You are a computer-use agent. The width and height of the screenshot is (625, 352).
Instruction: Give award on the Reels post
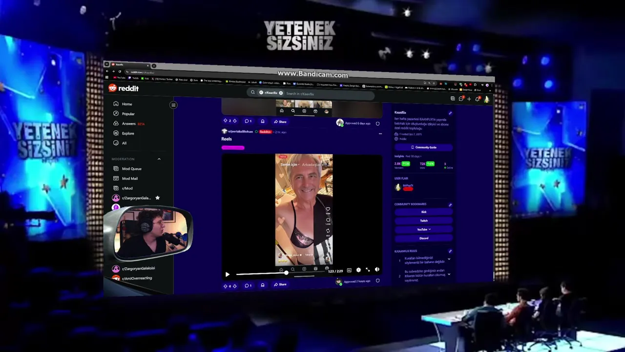[263, 285]
